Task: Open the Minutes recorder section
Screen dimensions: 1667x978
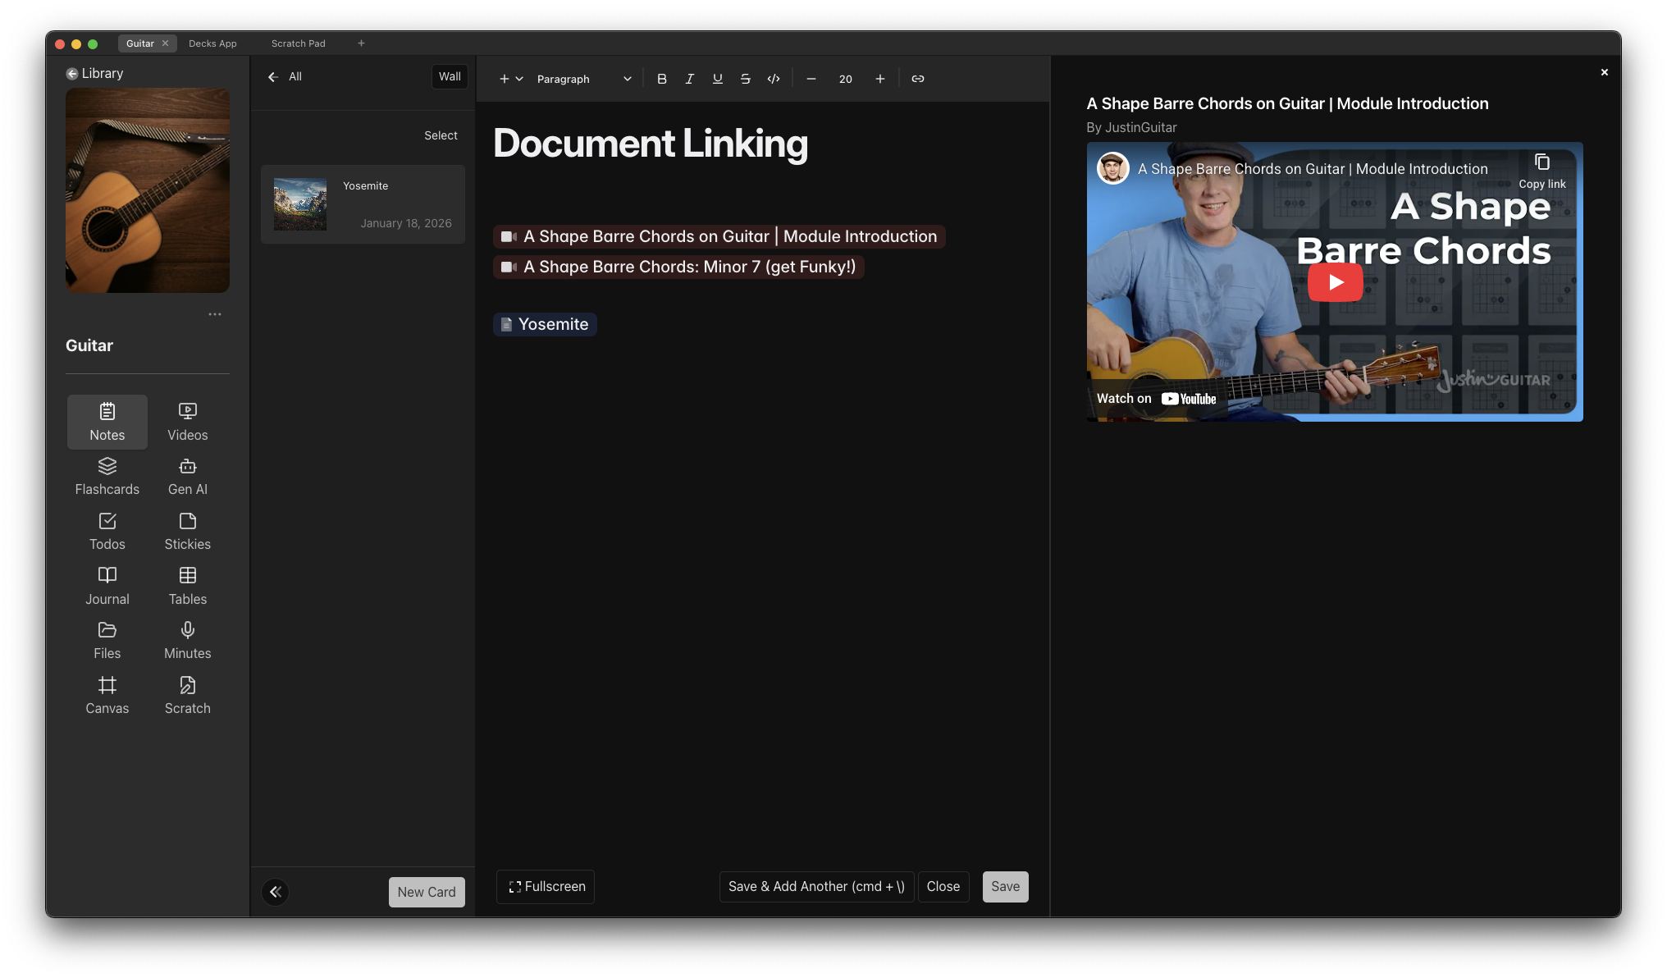Action: pos(187,639)
